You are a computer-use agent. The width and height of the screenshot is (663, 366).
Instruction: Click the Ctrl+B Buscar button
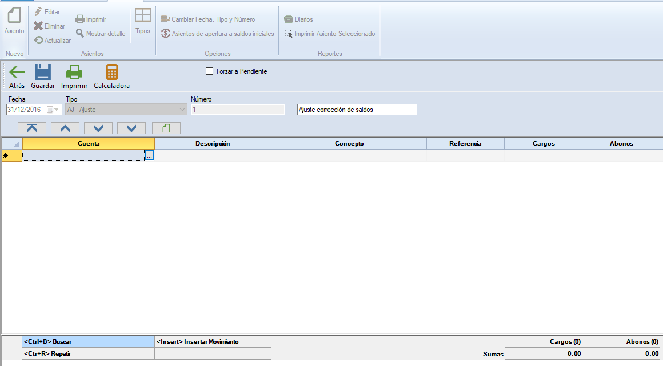[88, 341]
